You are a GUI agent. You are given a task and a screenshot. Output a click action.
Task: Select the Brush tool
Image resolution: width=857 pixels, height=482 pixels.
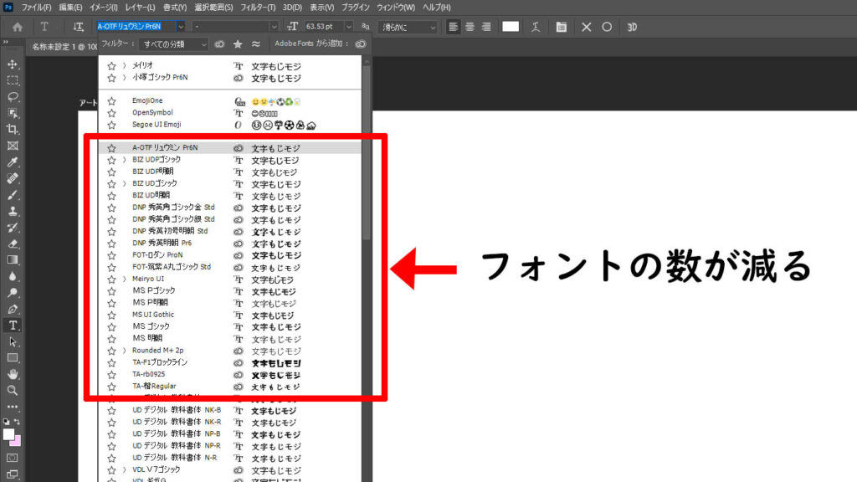13,195
